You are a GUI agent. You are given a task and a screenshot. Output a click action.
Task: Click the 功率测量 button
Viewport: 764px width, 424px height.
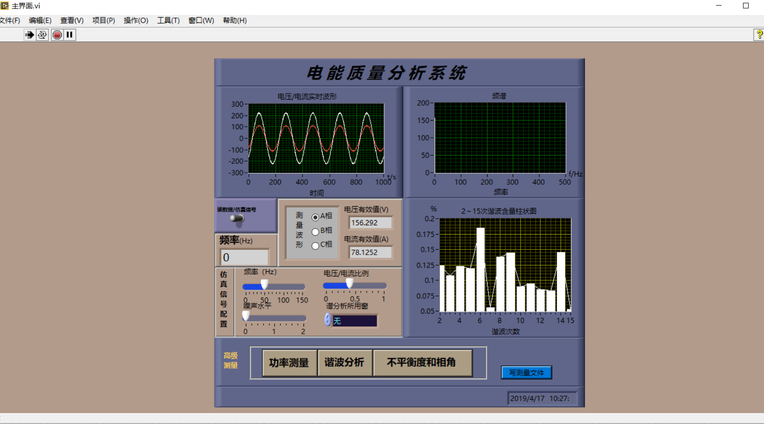[x=289, y=363]
